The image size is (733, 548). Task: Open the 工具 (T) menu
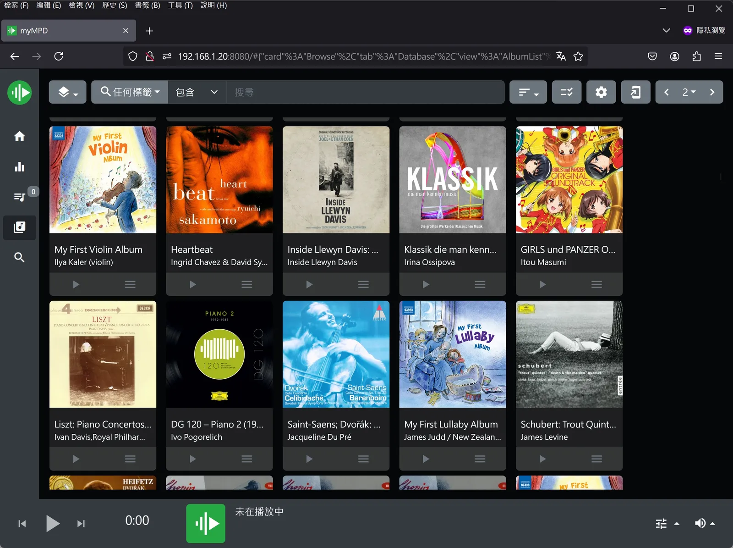tap(180, 6)
